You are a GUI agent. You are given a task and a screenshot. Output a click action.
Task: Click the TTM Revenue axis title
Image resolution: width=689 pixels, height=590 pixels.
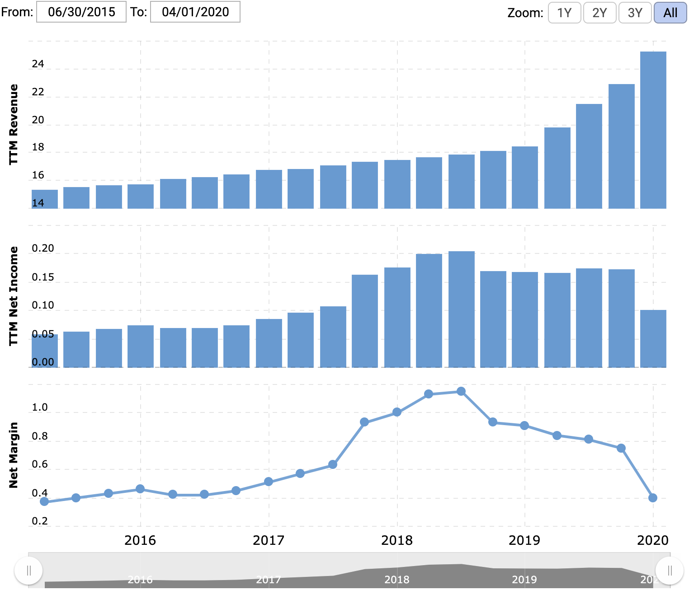click(x=14, y=124)
